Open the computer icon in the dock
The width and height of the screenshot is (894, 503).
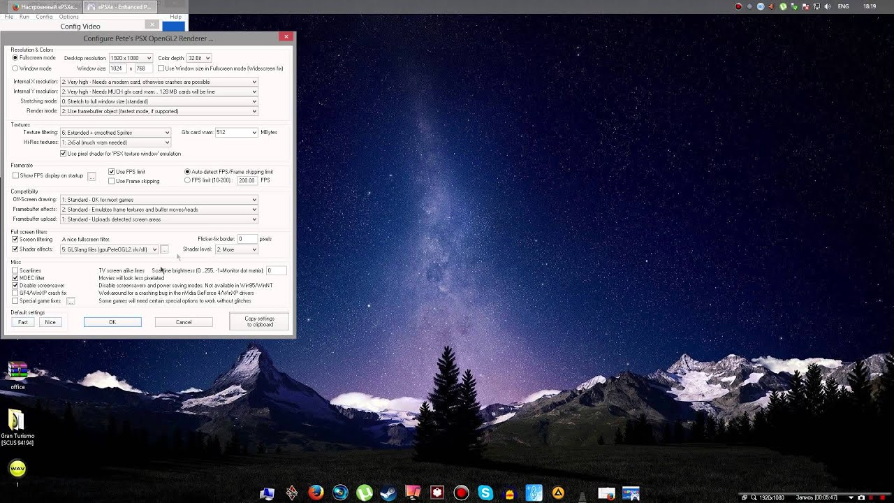point(268,493)
